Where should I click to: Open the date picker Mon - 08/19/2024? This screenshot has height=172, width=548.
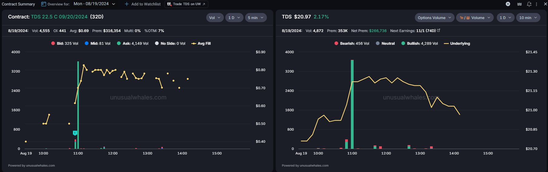point(94,4)
